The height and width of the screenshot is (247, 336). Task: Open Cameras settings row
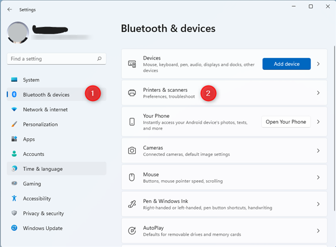[225, 151]
